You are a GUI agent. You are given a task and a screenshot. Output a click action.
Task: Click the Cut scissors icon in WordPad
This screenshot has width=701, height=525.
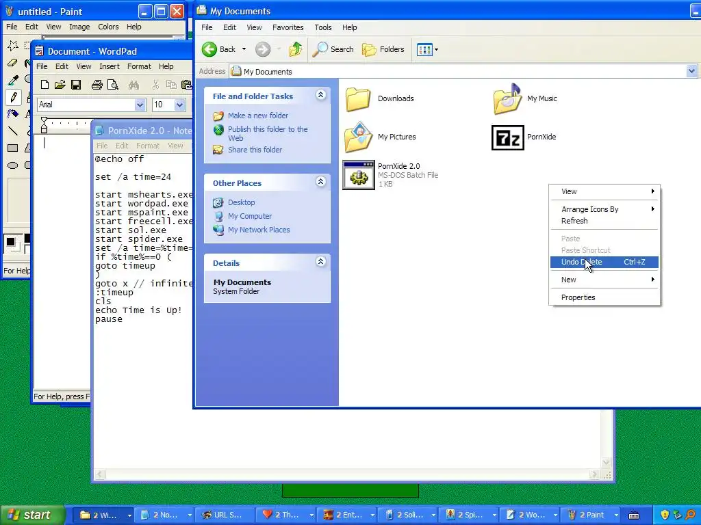coord(155,84)
